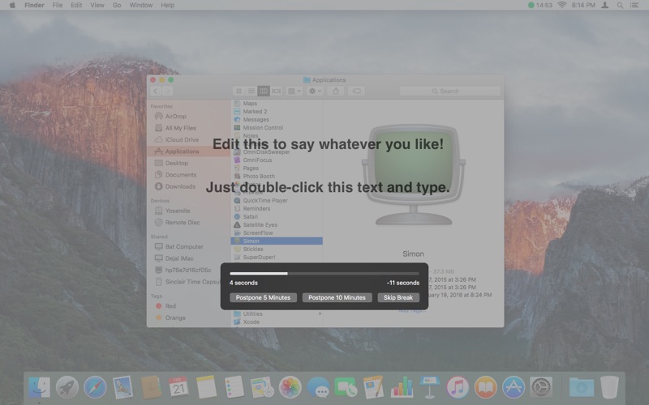649x405 pixels.
Task: Open Launchpad rocket icon in Dock
Action: pyautogui.click(x=67, y=387)
